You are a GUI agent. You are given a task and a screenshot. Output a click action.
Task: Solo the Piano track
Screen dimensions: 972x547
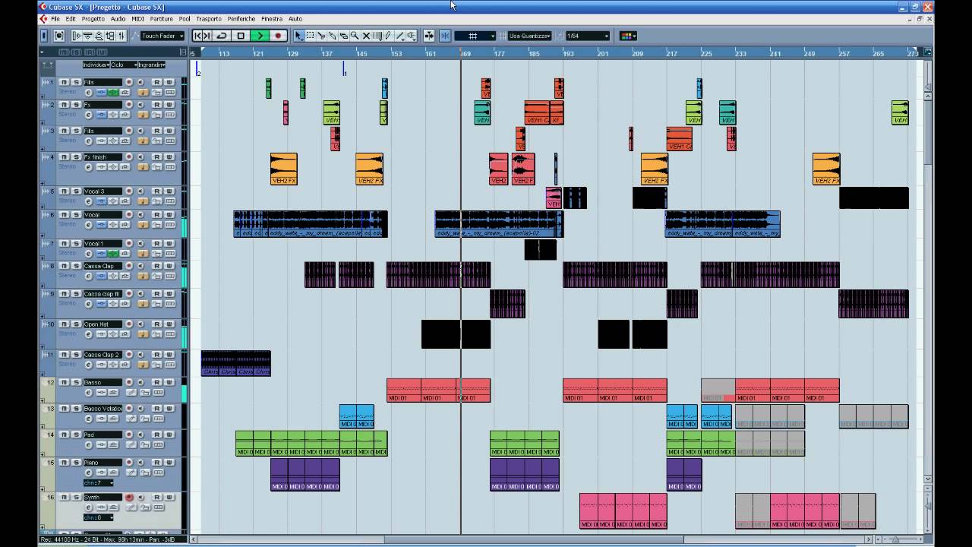[x=76, y=463]
